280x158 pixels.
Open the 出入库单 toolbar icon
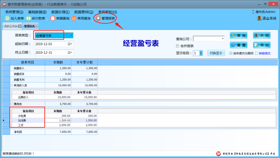pyautogui.click(x=7, y=18)
